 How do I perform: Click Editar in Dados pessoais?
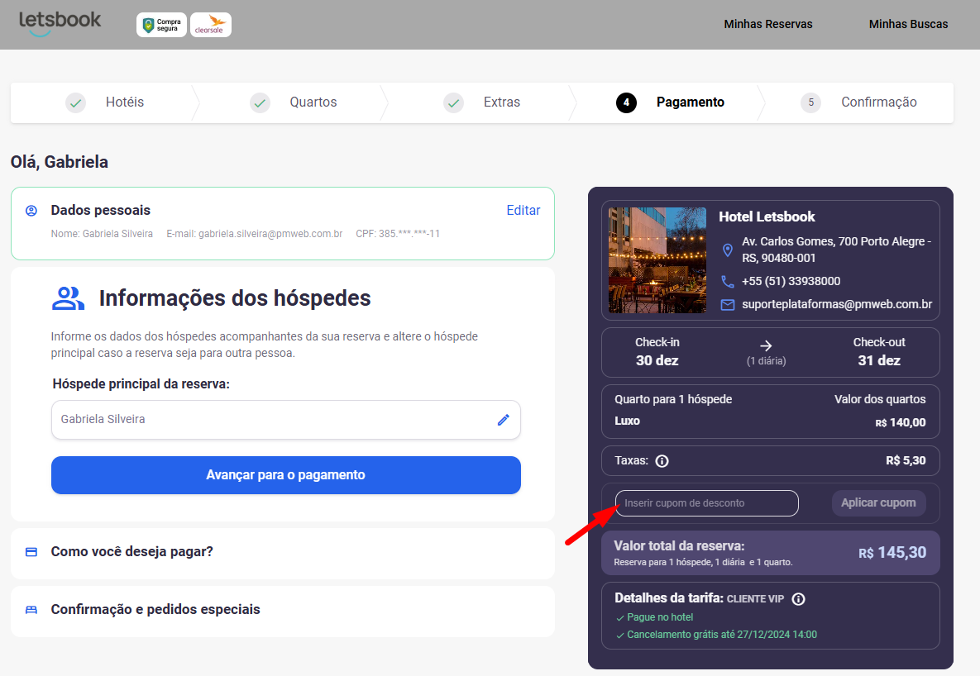pos(523,211)
